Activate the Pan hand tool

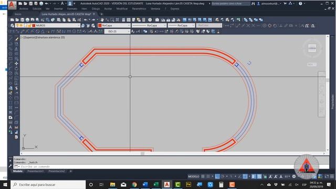pos(102,20)
